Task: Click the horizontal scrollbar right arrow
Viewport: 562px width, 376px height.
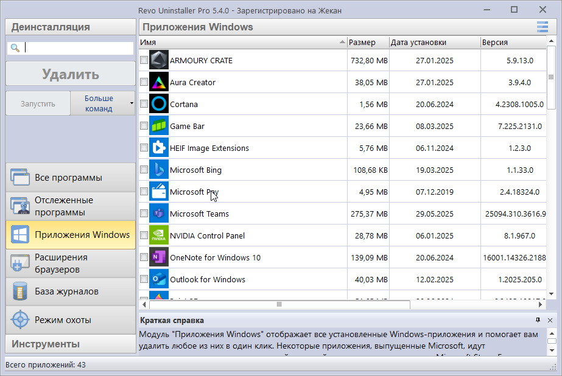Action: [541, 304]
